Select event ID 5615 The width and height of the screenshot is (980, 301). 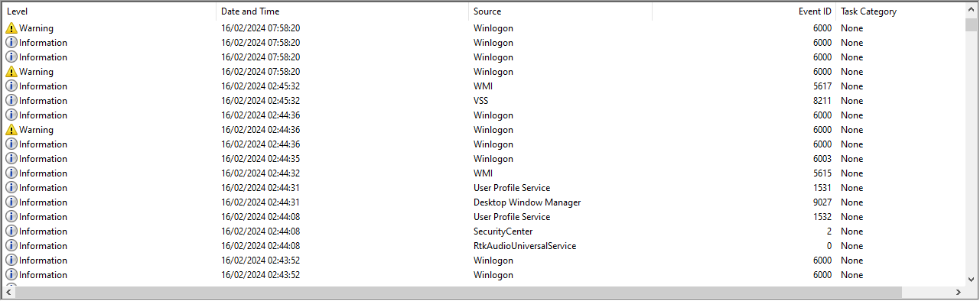pyautogui.click(x=822, y=173)
